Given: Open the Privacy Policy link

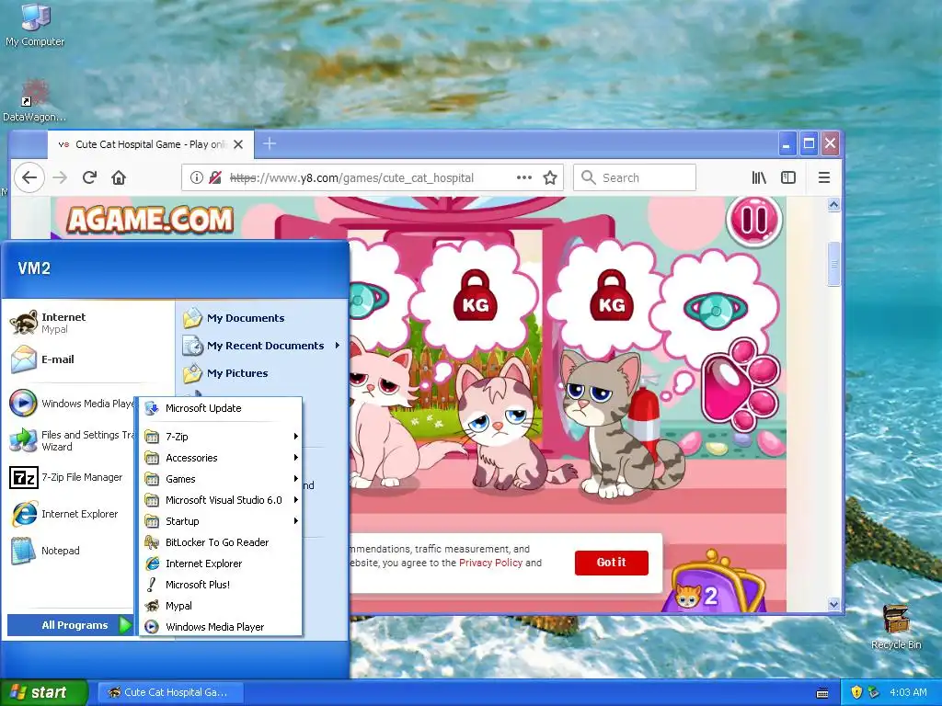Looking at the screenshot, I should point(490,563).
